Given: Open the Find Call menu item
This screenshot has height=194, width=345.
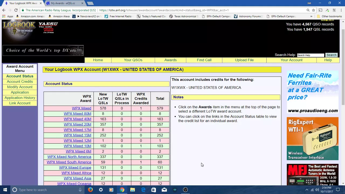Looking at the screenshot, I should point(204,60).
